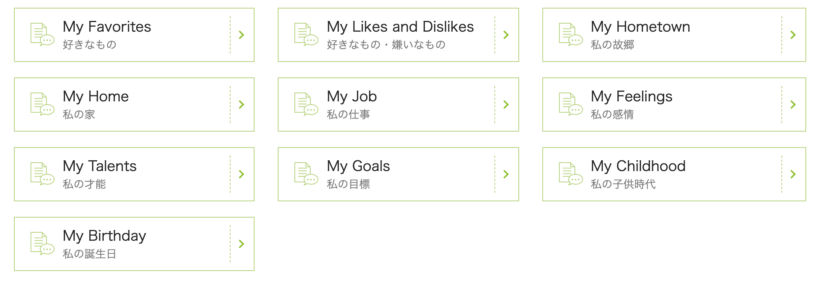Select the My Talents lesson title
Screen dimensions: 817x295
[99, 166]
